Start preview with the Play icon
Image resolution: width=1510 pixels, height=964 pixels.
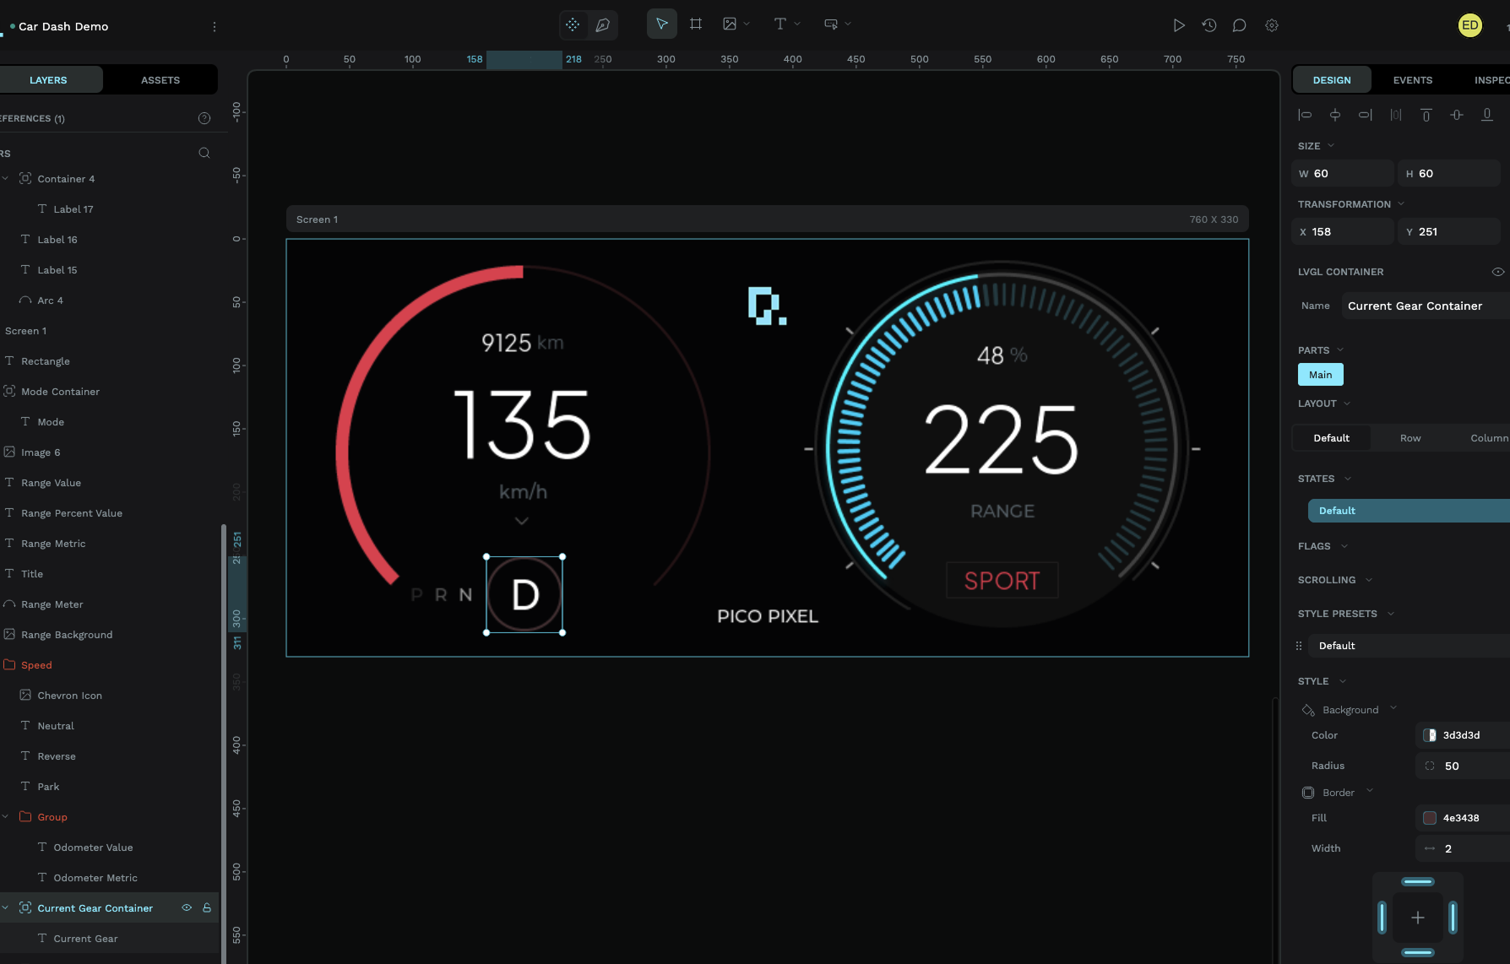[x=1179, y=25]
